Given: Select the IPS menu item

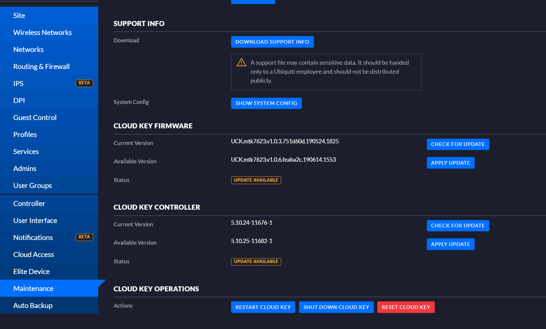Looking at the screenshot, I should (18, 84).
